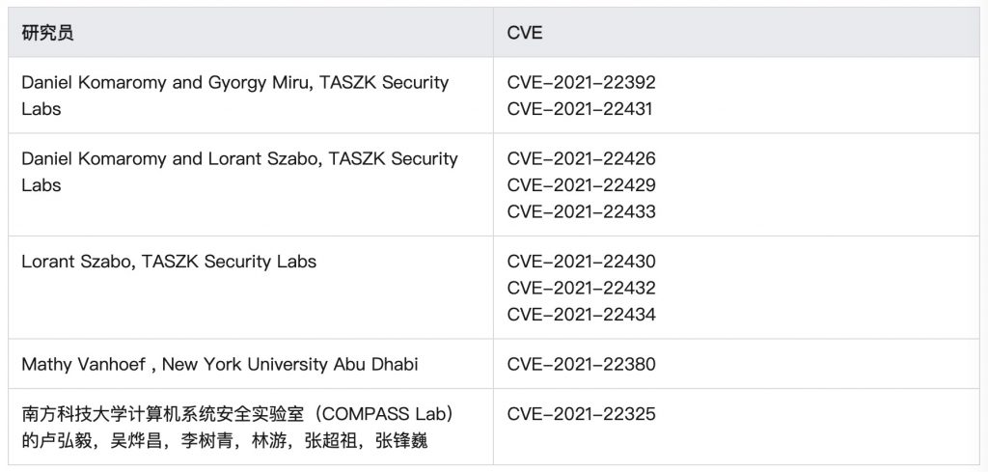Select CVE-2021-22392 entry
Viewport: 988px width, 472px height.
(x=581, y=83)
